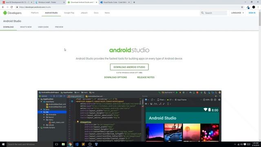This screenshot has height=147, width=261.
Task: Click the site lock icon
Action: coord(17,7)
